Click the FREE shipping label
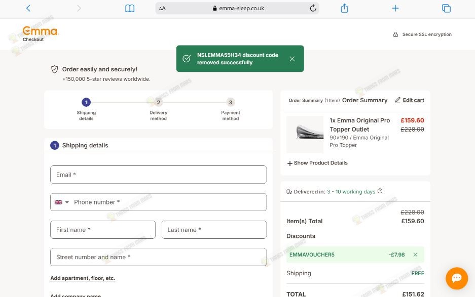 (x=417, y=273)
